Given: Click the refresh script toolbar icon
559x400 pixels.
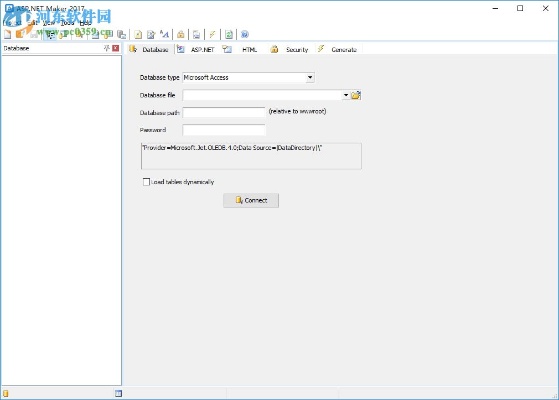Looking at the screenshot, I should pyautogui.click(x=229, y=34).
